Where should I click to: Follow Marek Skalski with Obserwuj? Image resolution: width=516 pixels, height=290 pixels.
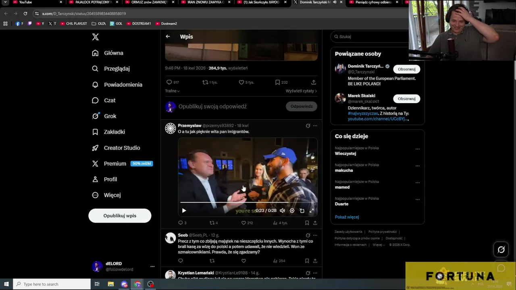(406, 99)
